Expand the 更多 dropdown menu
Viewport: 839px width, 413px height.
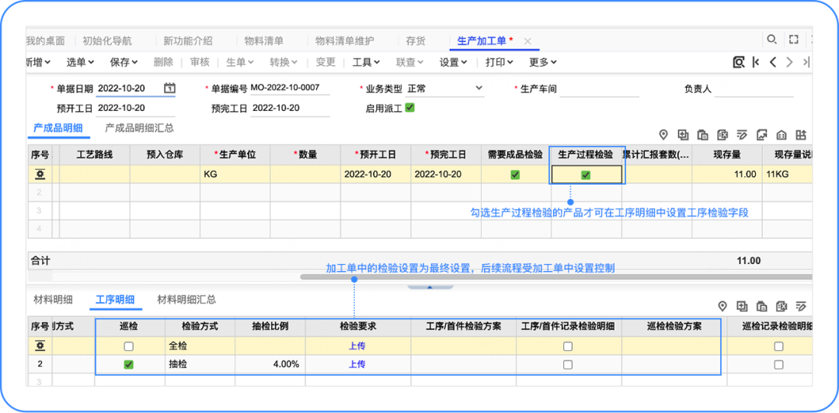coord(543,62)
